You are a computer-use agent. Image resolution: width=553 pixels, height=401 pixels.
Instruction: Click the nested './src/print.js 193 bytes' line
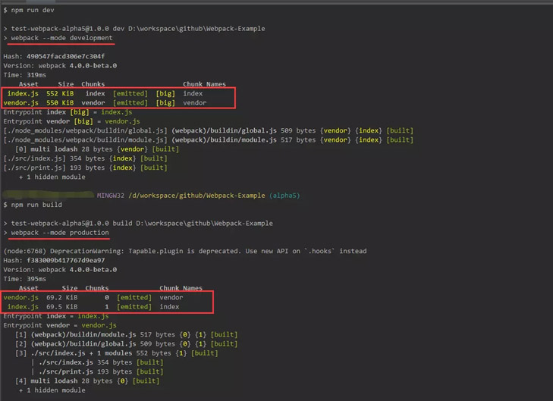click(x=97, y=371)
